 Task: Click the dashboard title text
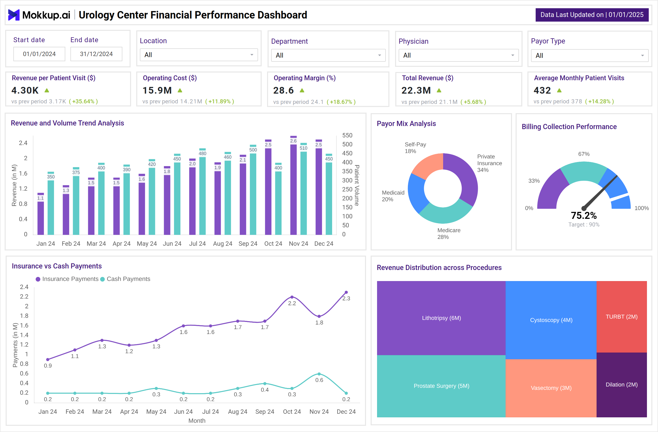tap(193, 15)
